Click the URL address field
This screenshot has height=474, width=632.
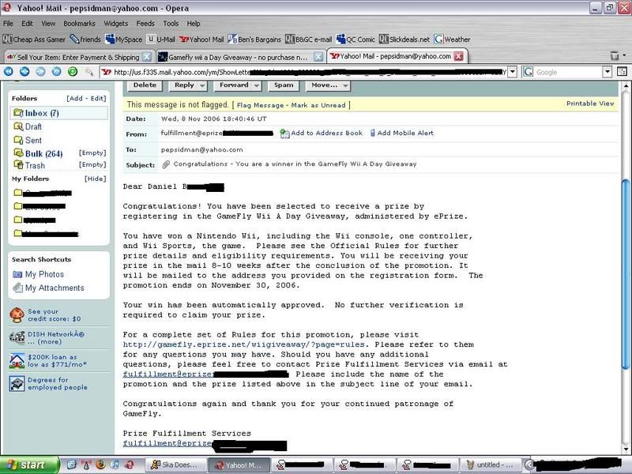click(304, 72)
